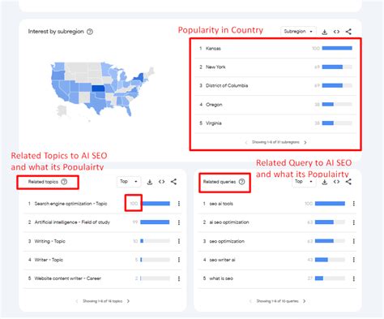
Task: Open more options for seo ai tools query
Action: (354, 204)
